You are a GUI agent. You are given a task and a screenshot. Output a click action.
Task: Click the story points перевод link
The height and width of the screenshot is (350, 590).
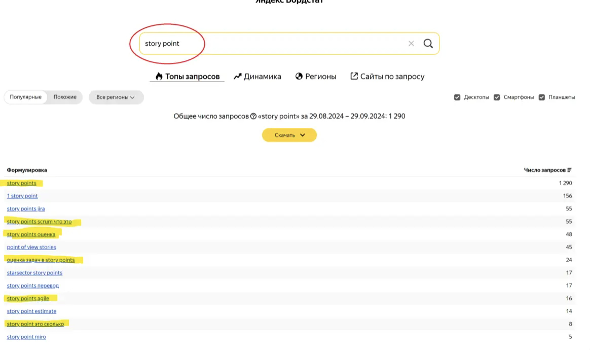pos(33,286)
